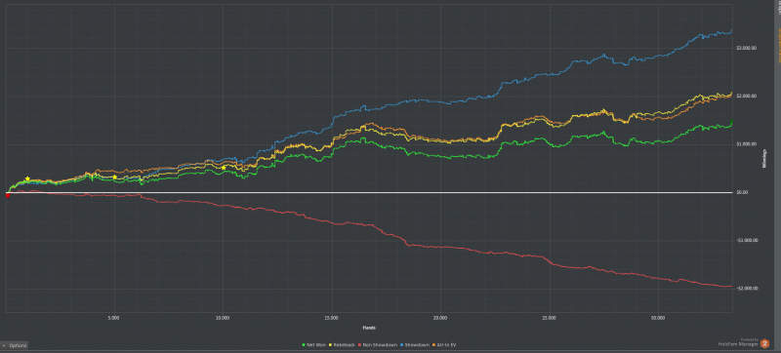Click the 15,000 hands axis label
The height and width of the screenshot is (353, 781).
(x=331, y=318)
